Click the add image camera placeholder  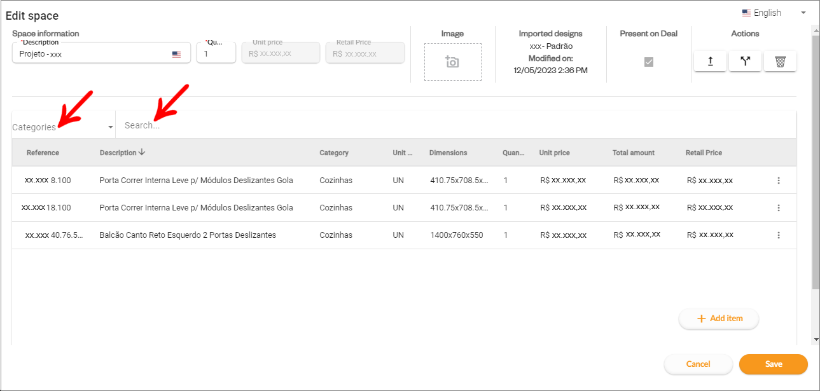452,62
